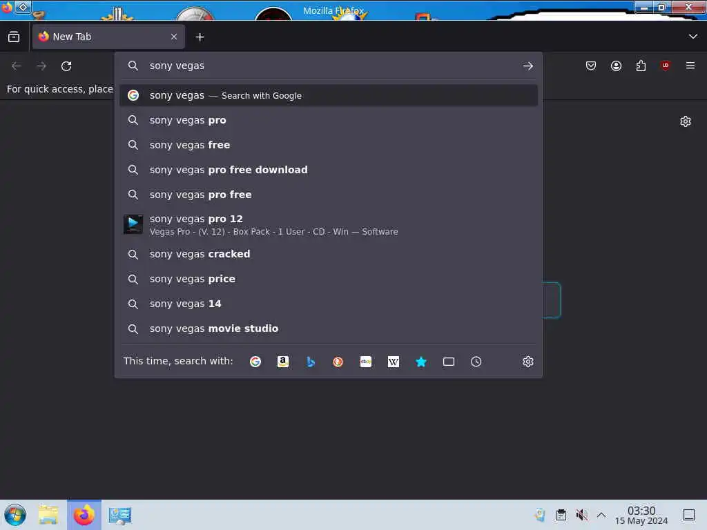Open the Firefox application menu
The height and width of the screenshot is (530, 707).
click(690, 66)
